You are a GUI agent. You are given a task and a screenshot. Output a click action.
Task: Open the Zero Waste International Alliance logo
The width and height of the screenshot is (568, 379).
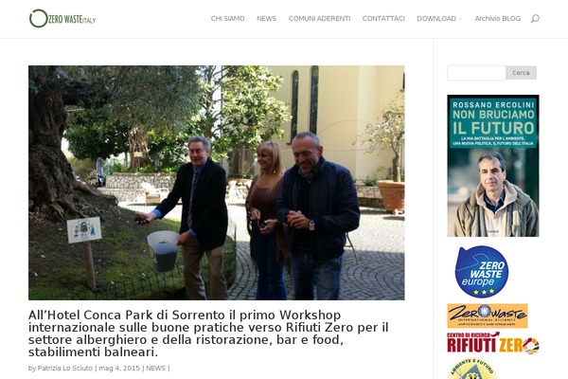coord(488,316)
